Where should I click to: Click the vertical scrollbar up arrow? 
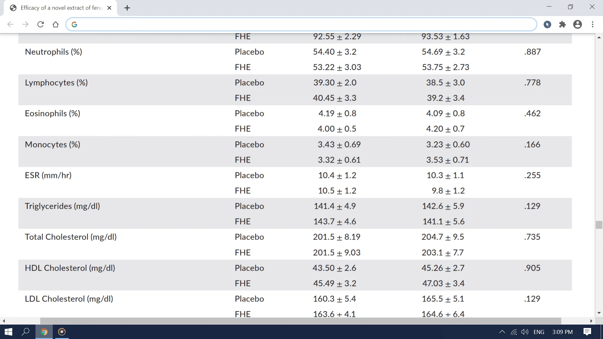click(x=599, y=37)
